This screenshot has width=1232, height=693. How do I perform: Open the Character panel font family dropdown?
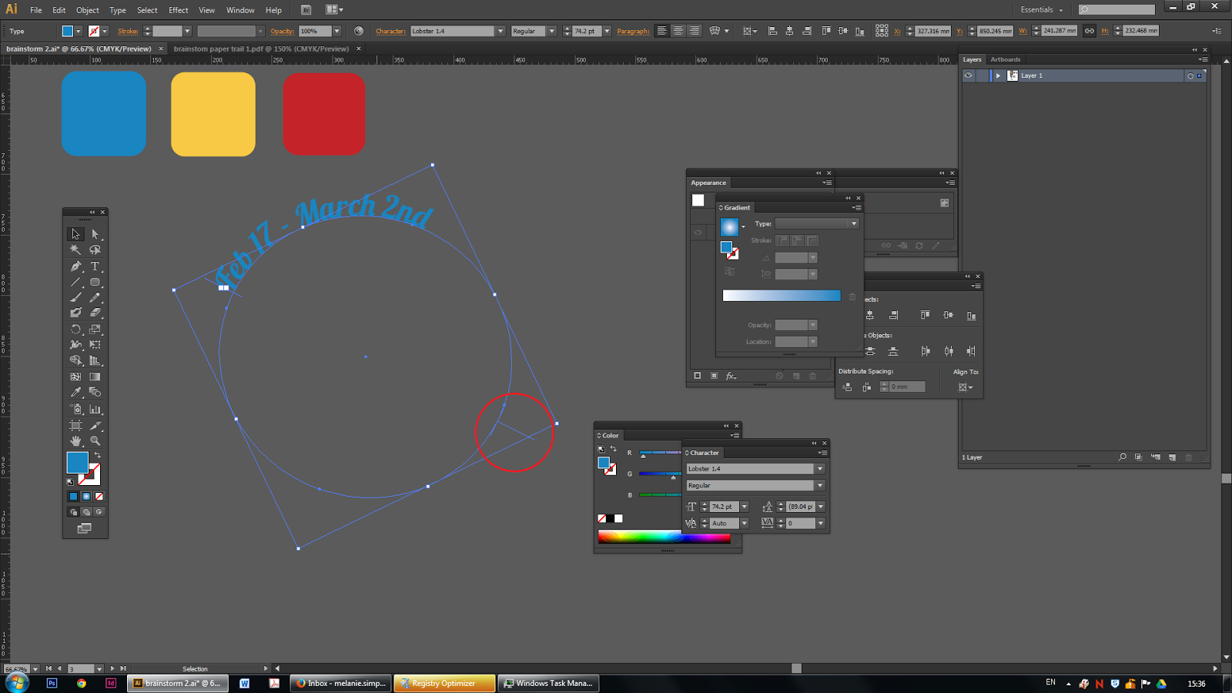(x=820, y=469)
